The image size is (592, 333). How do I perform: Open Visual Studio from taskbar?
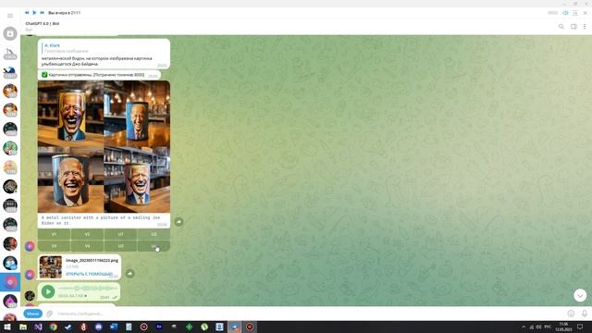38,327
